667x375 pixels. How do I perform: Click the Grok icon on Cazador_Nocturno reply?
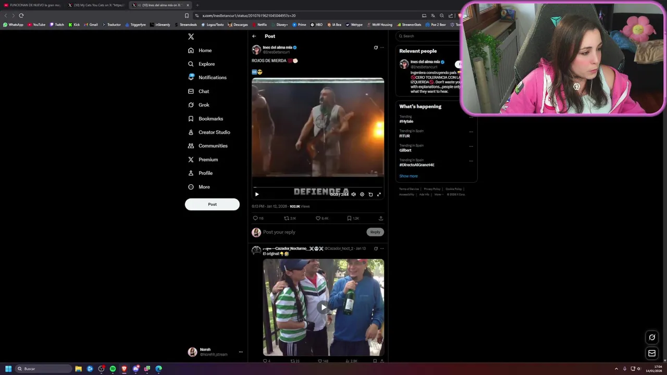coord(376,248)
